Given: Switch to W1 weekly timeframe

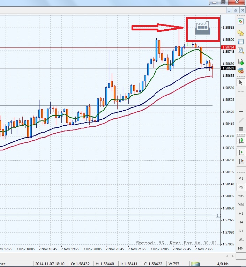Looking at the screenshot, I should coord(241,239).
